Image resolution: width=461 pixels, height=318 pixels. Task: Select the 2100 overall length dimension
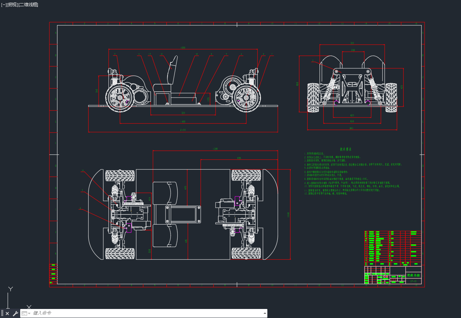(x=183, y=130)
